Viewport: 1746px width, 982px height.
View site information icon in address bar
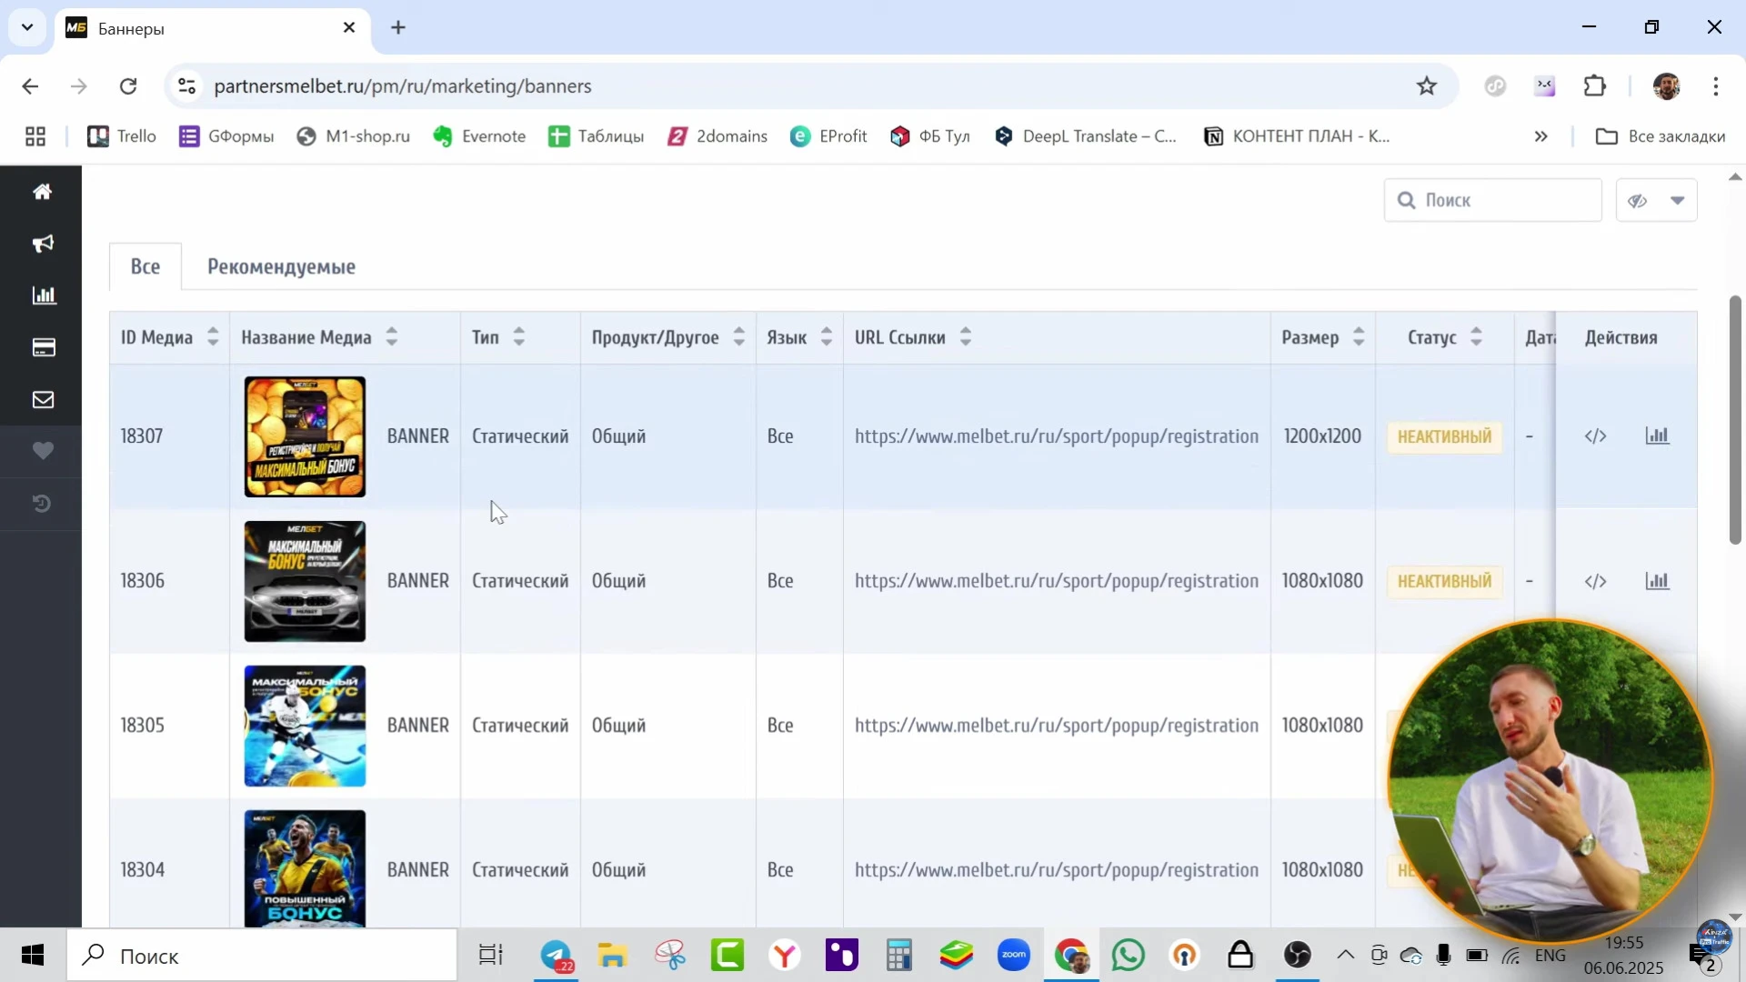pos(186,86)
